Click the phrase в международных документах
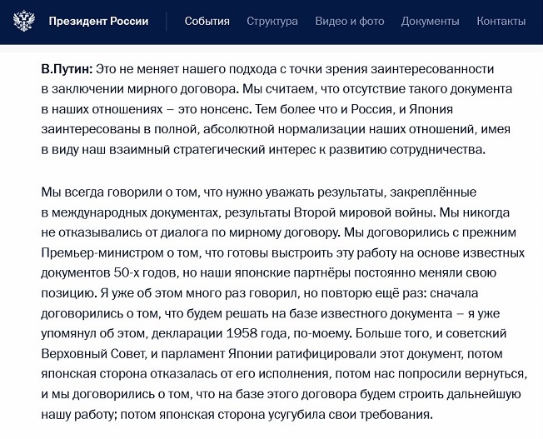543x439 pixels. click(130, 212)
